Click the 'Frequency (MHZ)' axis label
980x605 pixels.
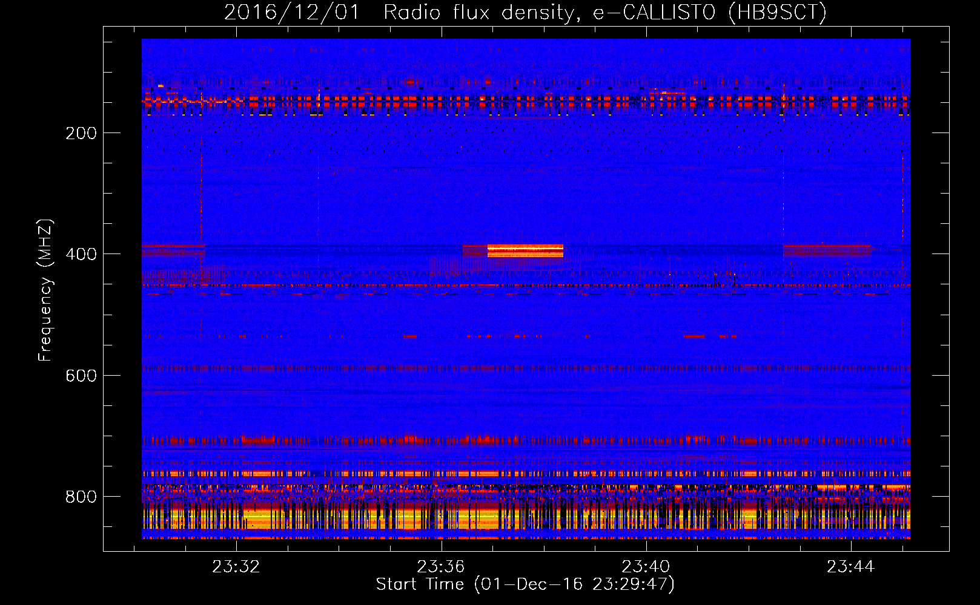click(x=45, y=290)
